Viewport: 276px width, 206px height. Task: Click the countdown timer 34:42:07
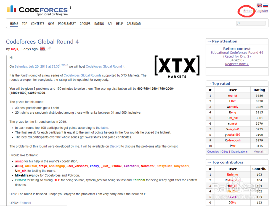click(x=237, y=60)
